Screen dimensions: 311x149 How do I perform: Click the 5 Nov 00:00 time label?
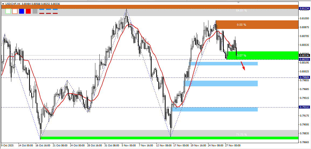(x=128, y=146)
